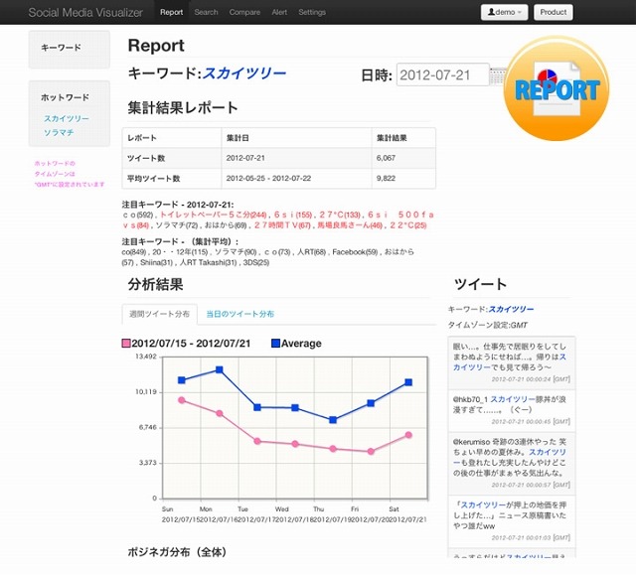The image size is (636, 575).
Task: Click the blue Average legend swatch
Action: pos(275,344)
